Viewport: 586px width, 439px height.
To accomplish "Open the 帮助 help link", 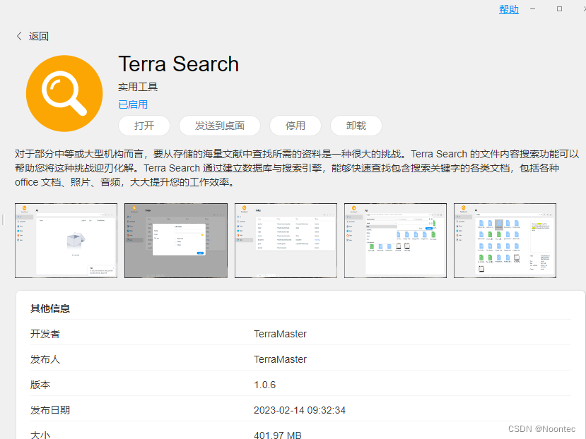I will click(508, 9).
